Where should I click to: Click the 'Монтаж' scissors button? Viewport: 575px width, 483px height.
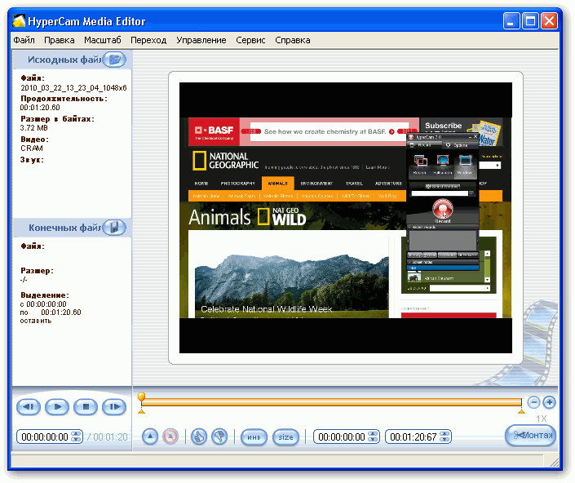[x=531, y=436]
